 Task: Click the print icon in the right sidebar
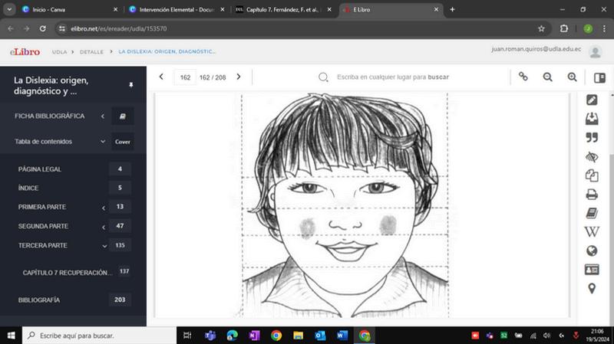pos(592,194)
